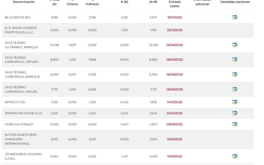The height and width of the screenshot is (165, 264).
Task: Open detail icon for Invesco Ltd. row
Action: click(x=235, y=102)
